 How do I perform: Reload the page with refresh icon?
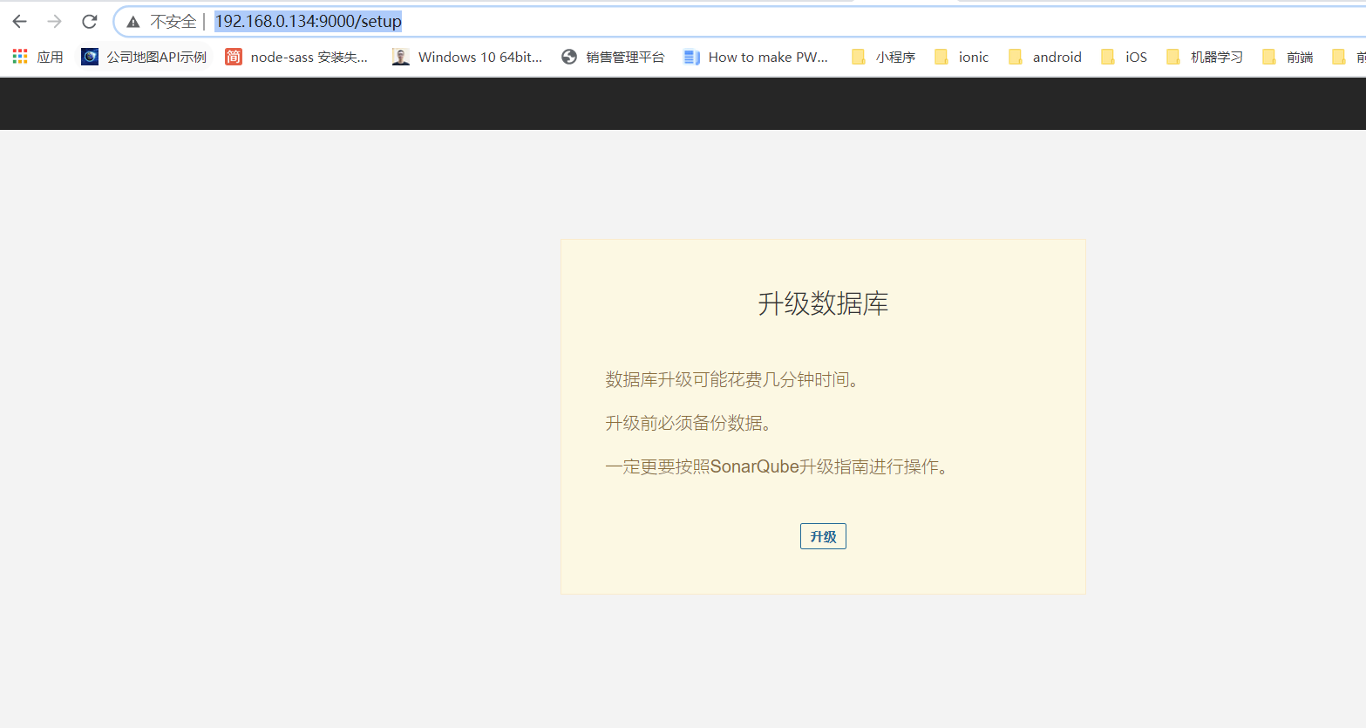coord(89,22)
